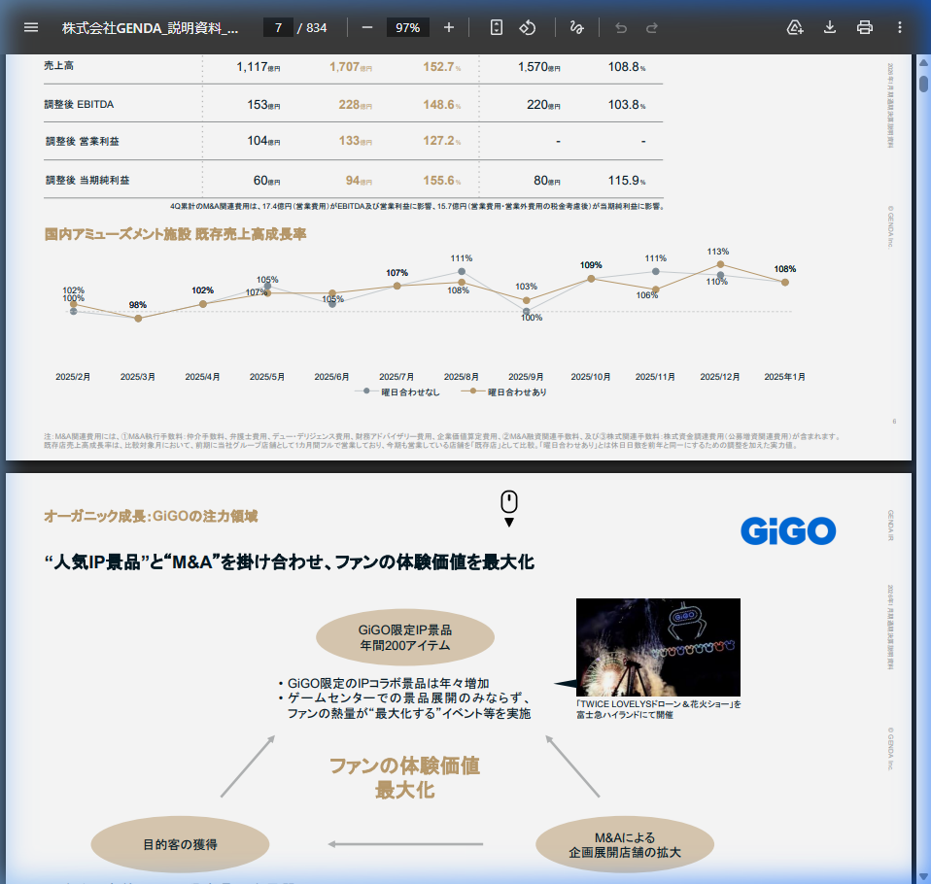Toggle the sidebar with the hamburger menu icon
The height and width of the screenshot is (884, 931).
(31, 27)
